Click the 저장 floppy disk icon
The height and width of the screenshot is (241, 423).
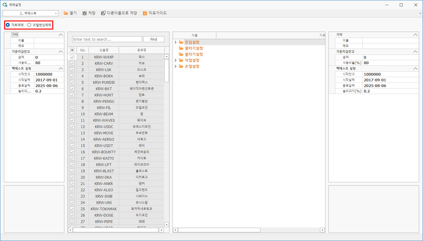[85, 13]
